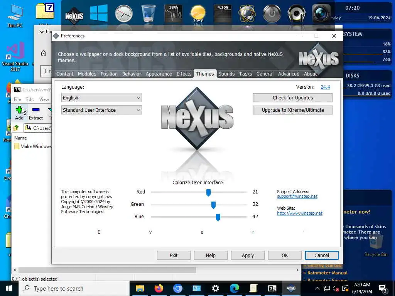Open Settings gear in the taskbar
The height and width of the screenshot is (296, 395).
pos(215,288)
